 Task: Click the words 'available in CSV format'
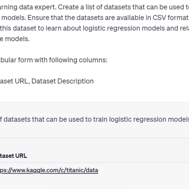(x=153, y=17)
